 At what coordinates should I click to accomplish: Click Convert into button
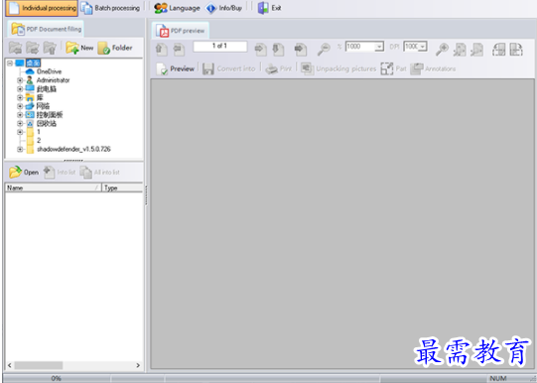(228, 68)
